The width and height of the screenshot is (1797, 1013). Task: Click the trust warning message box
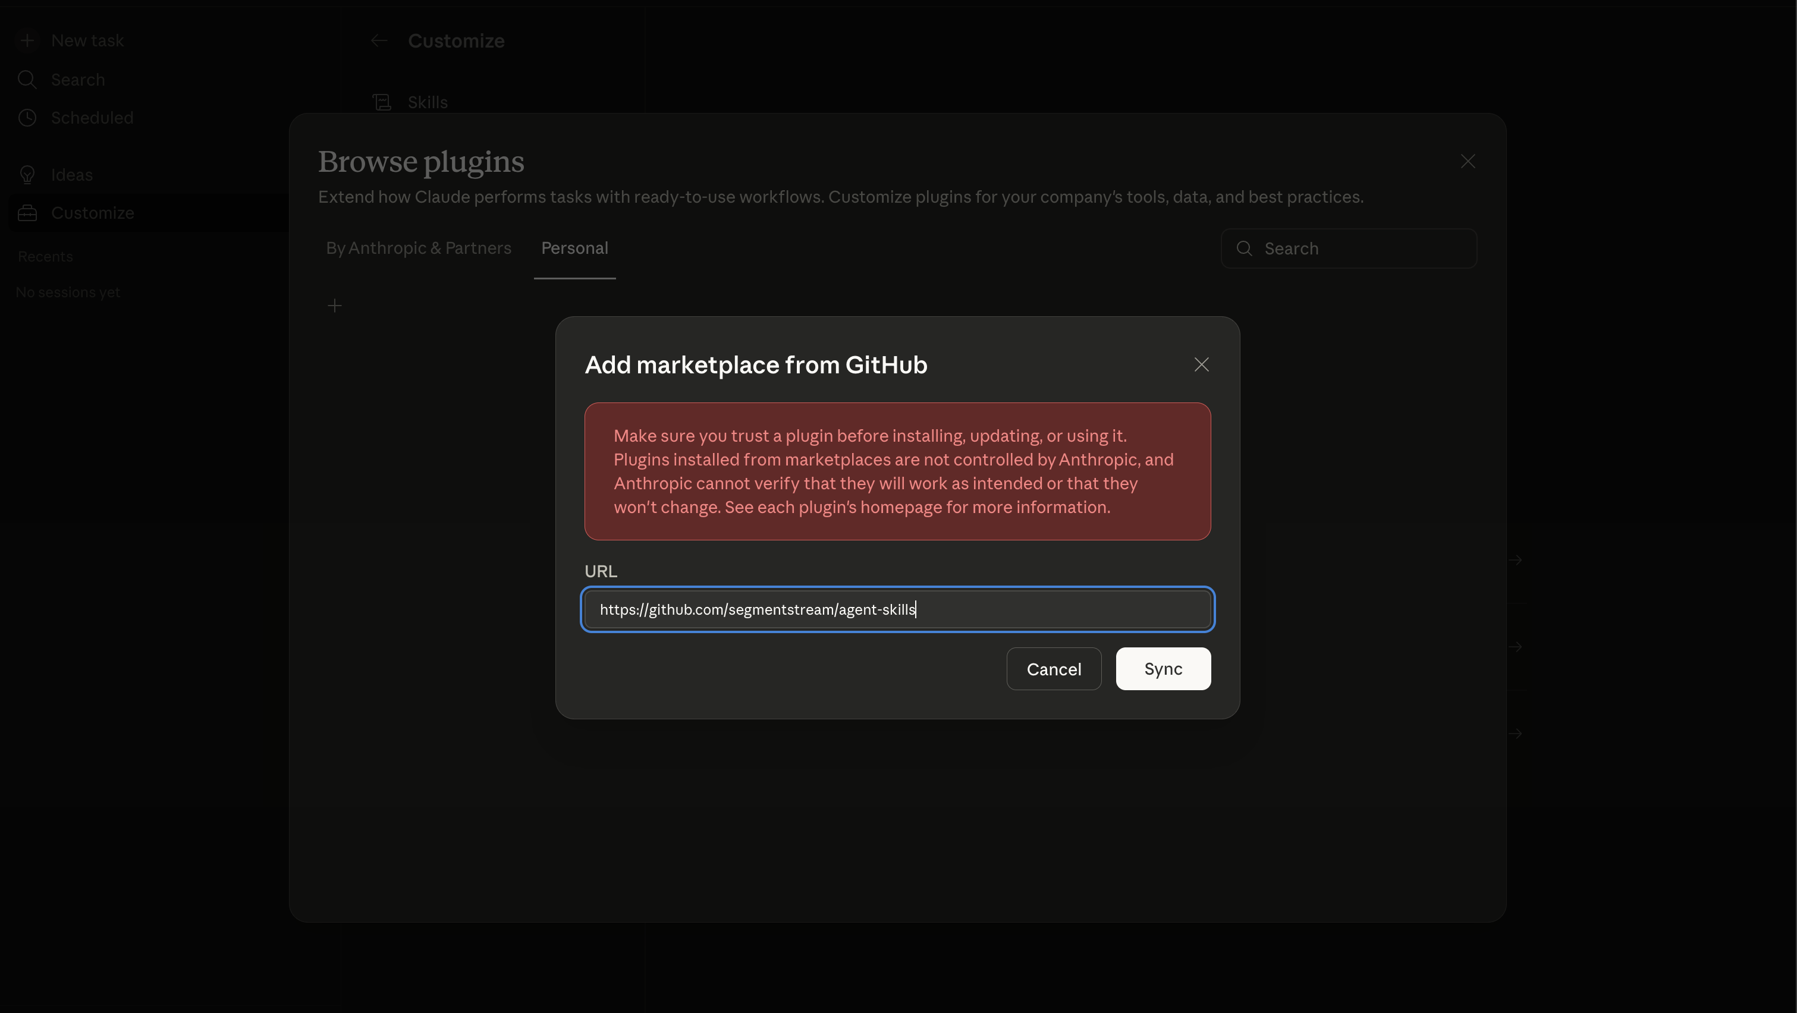(x=897, y=471)
